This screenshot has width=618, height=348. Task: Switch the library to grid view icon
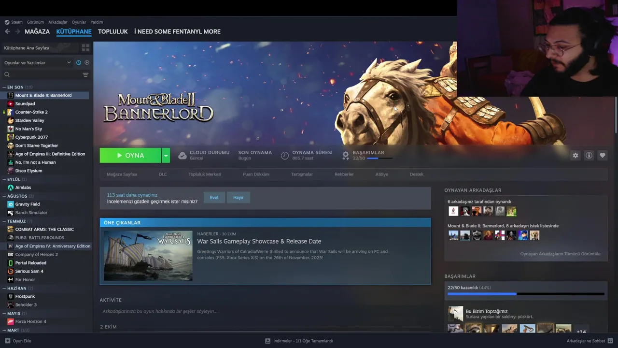85,48
